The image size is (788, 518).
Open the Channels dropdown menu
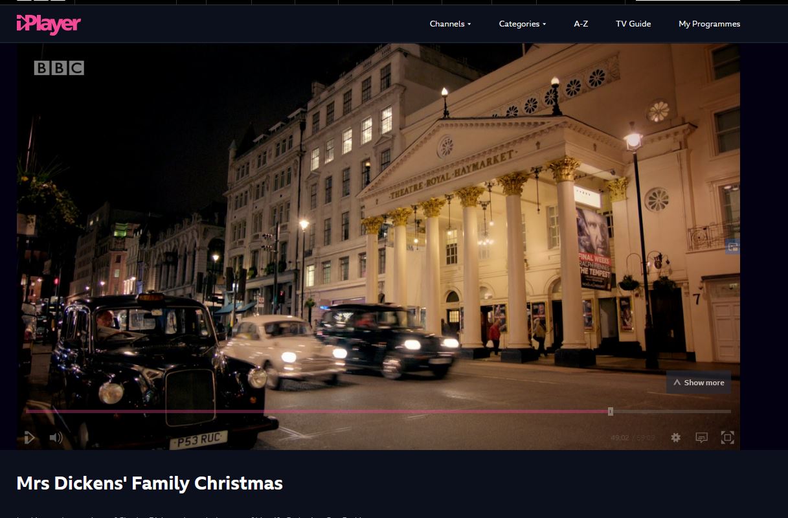click(x=450, y=24)
